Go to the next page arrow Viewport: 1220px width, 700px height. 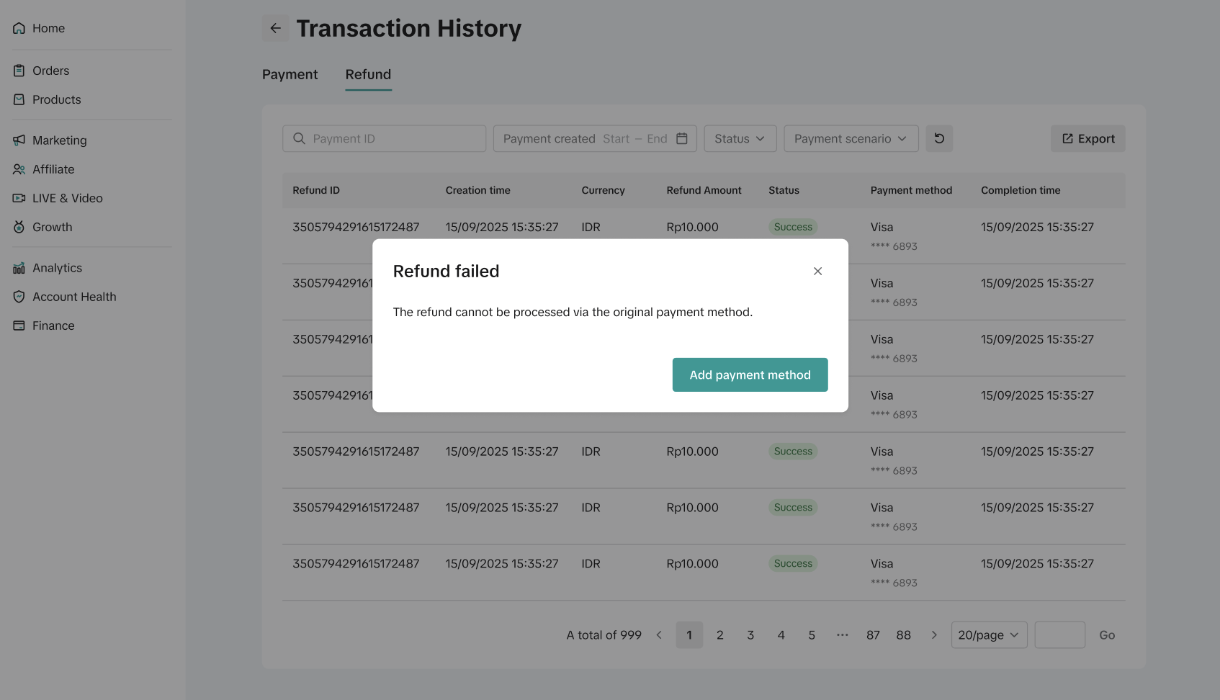tap(934, 634)
